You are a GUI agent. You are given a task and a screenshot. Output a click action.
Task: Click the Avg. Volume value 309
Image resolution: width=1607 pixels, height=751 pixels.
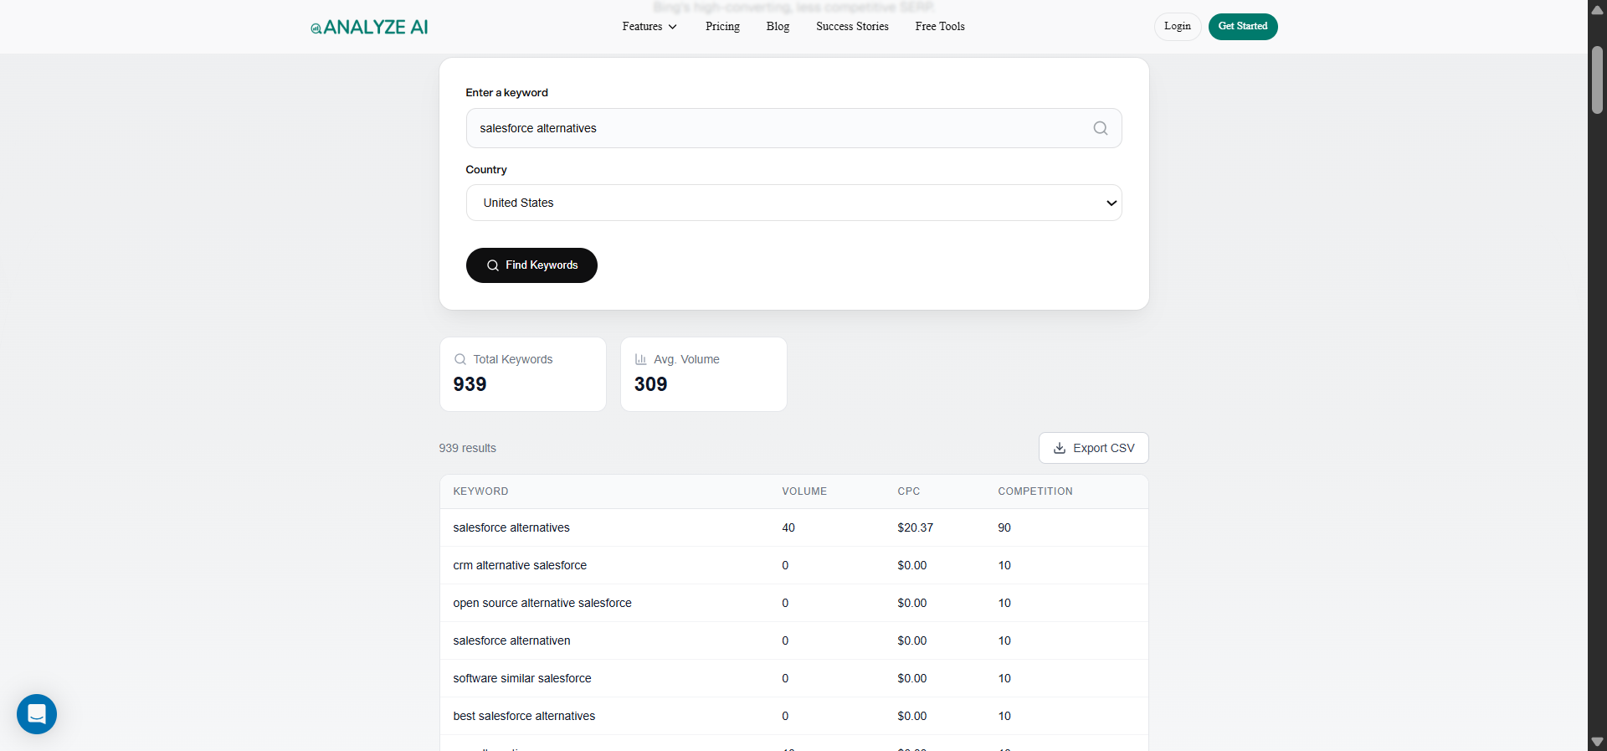(x=650, y=384)
